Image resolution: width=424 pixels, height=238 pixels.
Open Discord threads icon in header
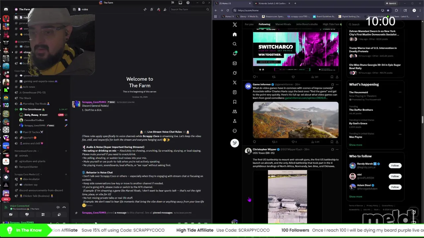coord(145,10)
